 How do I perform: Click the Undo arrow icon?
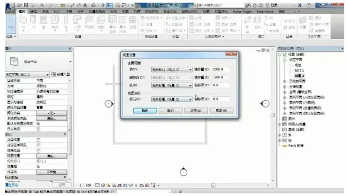[x=42, y=5]
